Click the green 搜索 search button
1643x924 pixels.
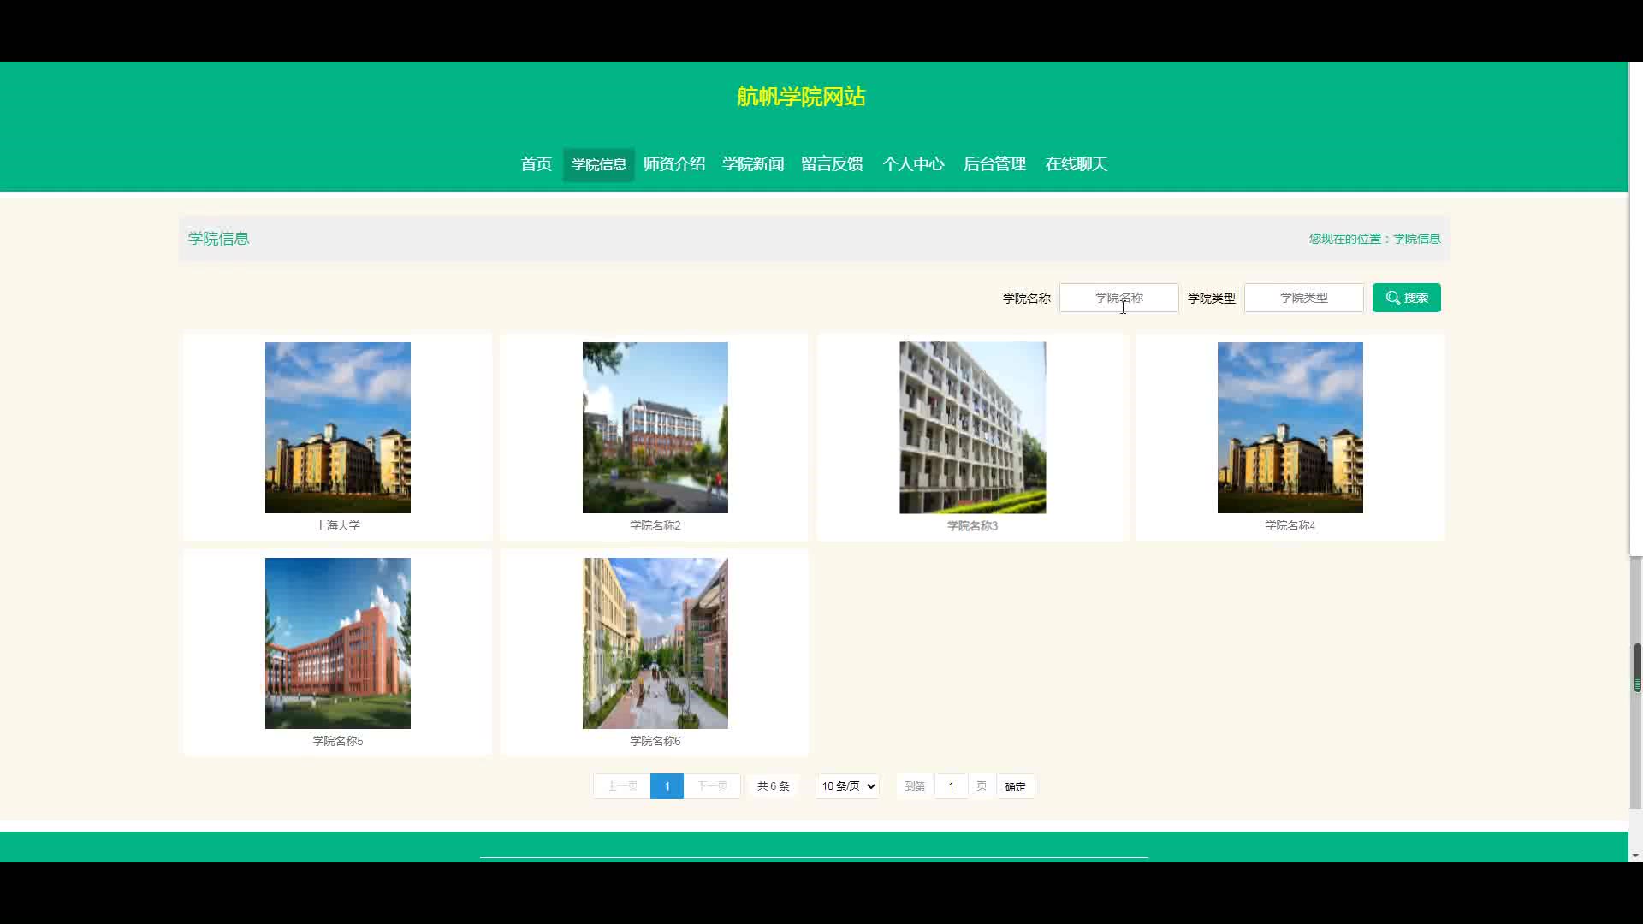click(x=1406, y=298)
